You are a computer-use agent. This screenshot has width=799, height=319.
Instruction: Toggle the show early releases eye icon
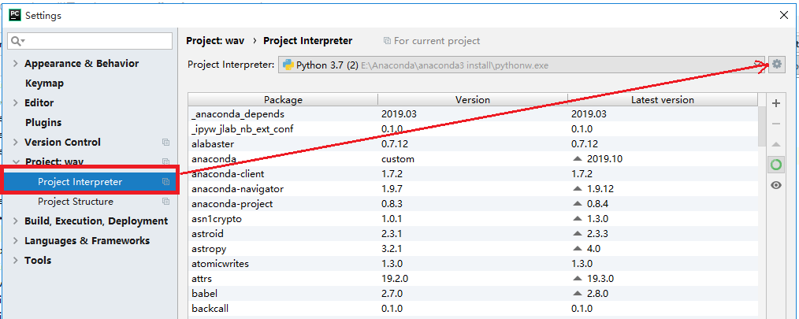coord(776,185)
